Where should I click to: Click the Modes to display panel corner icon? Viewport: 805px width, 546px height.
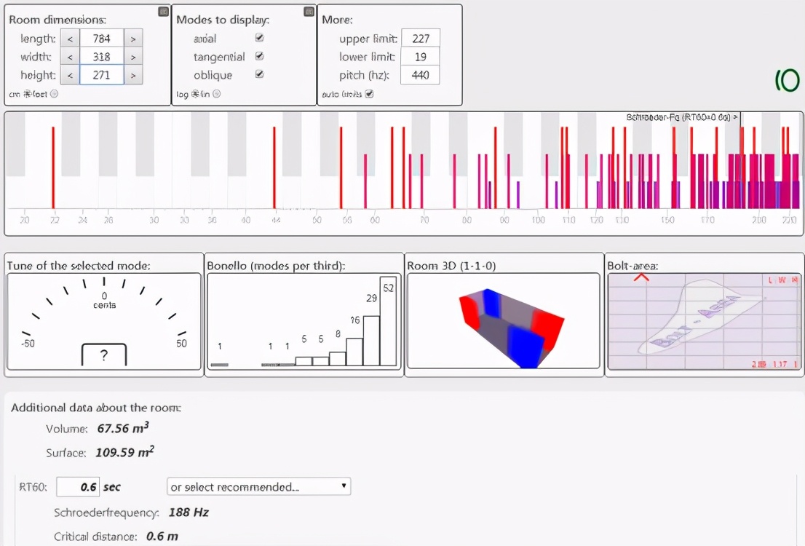(x=309, y=12)
